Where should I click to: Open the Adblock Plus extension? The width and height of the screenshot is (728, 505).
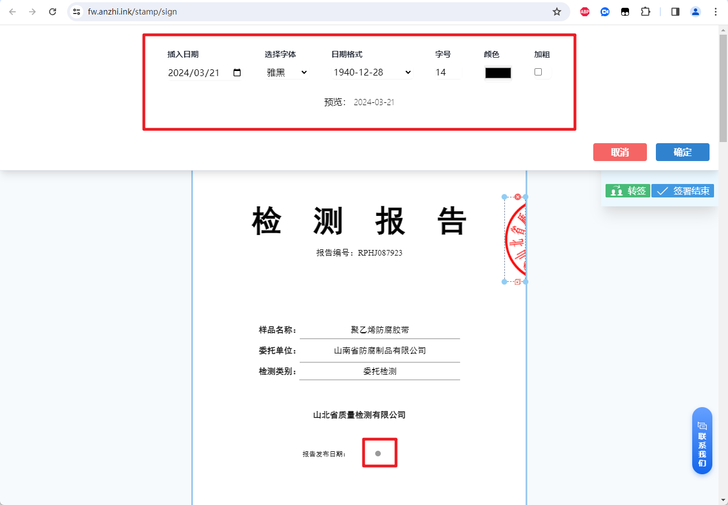point(585,12)
